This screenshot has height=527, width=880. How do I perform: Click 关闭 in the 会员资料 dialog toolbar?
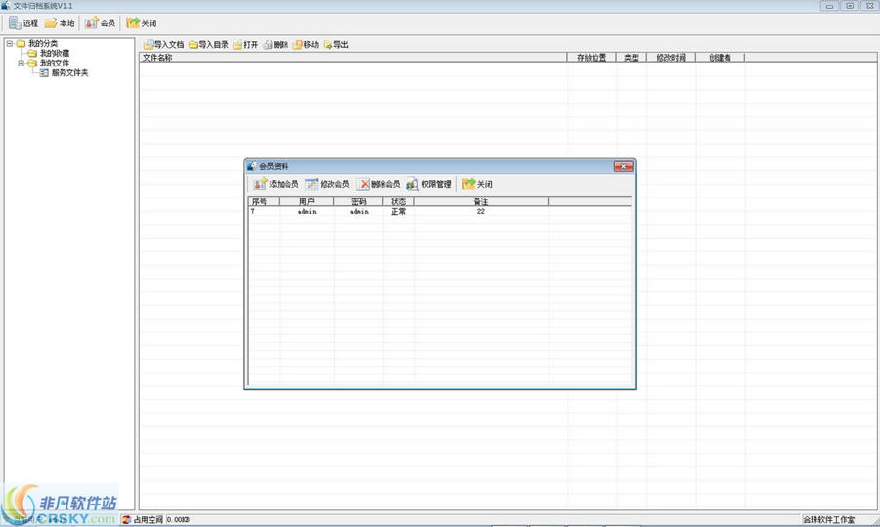point(477,184)
